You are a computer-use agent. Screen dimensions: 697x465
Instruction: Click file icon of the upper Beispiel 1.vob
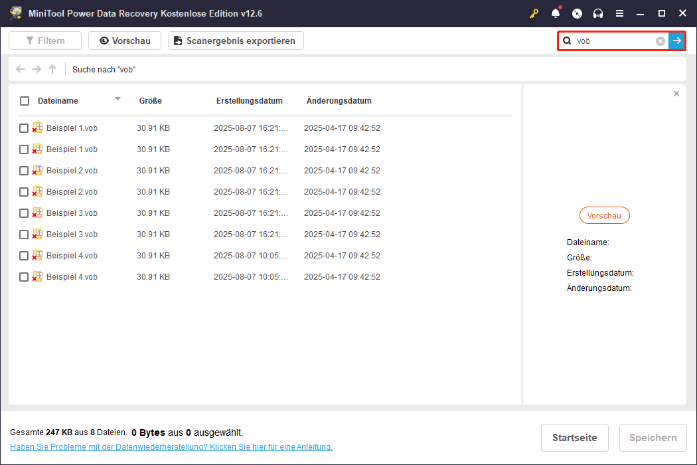coord(37,128)
